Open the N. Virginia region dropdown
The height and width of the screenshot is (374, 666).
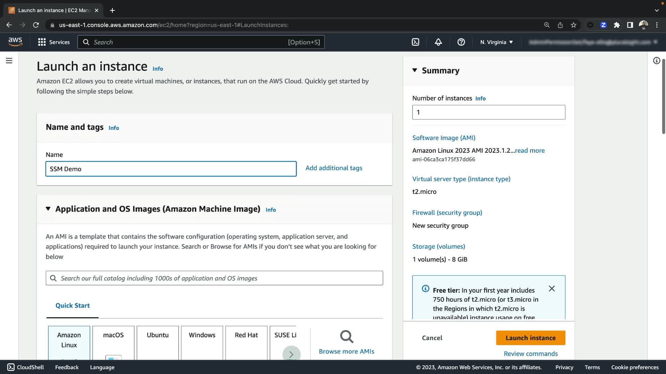tap(496, 42)
